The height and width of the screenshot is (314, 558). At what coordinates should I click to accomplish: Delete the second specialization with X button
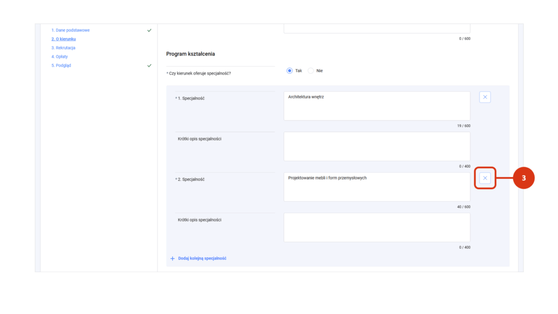point(484,178)
